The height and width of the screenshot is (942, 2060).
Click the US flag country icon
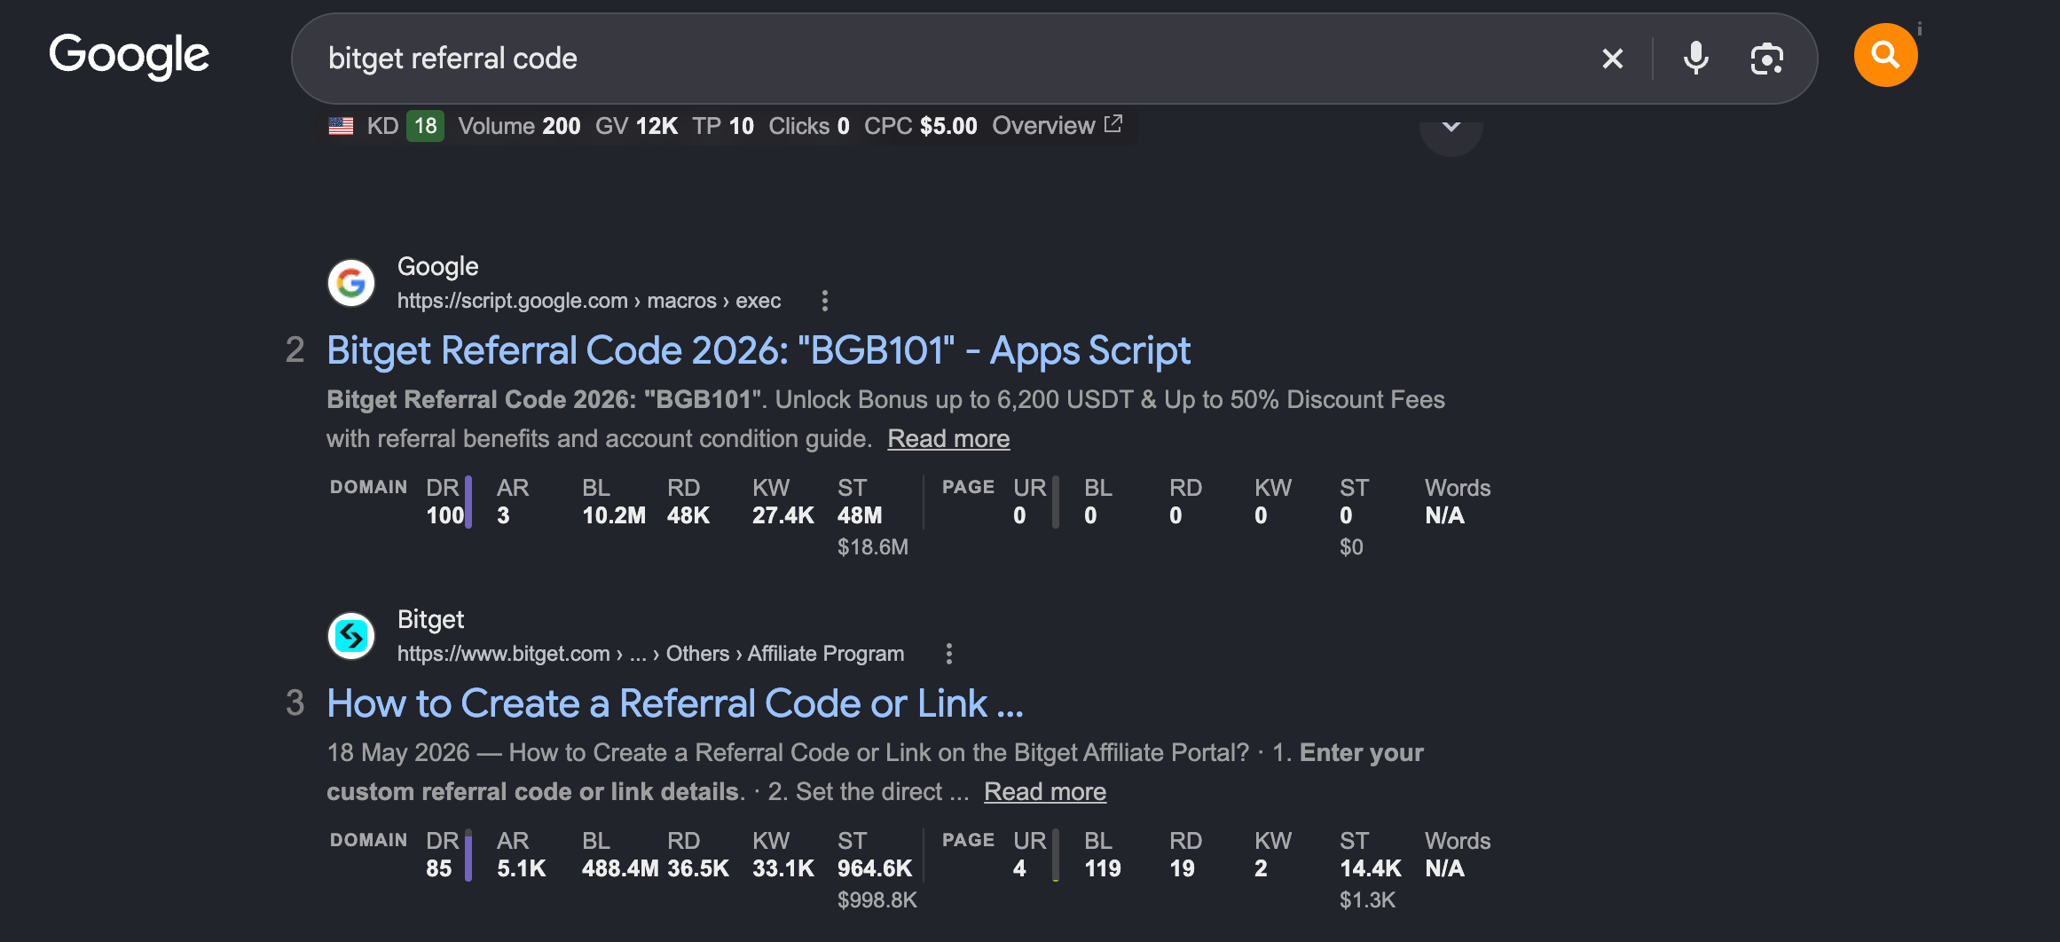(x=341, y=126)
